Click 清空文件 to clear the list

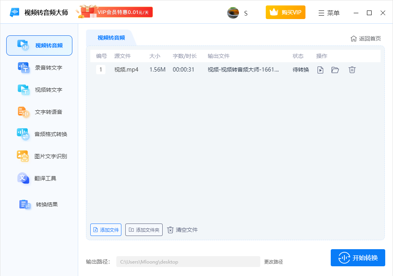click(182, 230)
